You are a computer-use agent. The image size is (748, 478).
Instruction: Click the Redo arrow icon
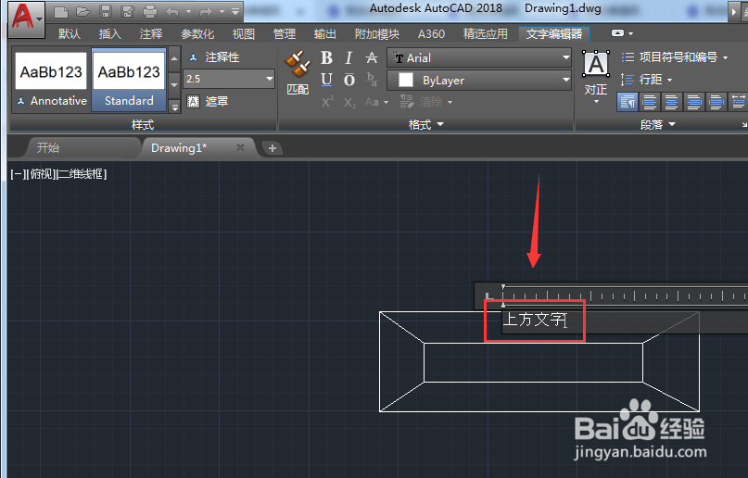pos(206,11)
